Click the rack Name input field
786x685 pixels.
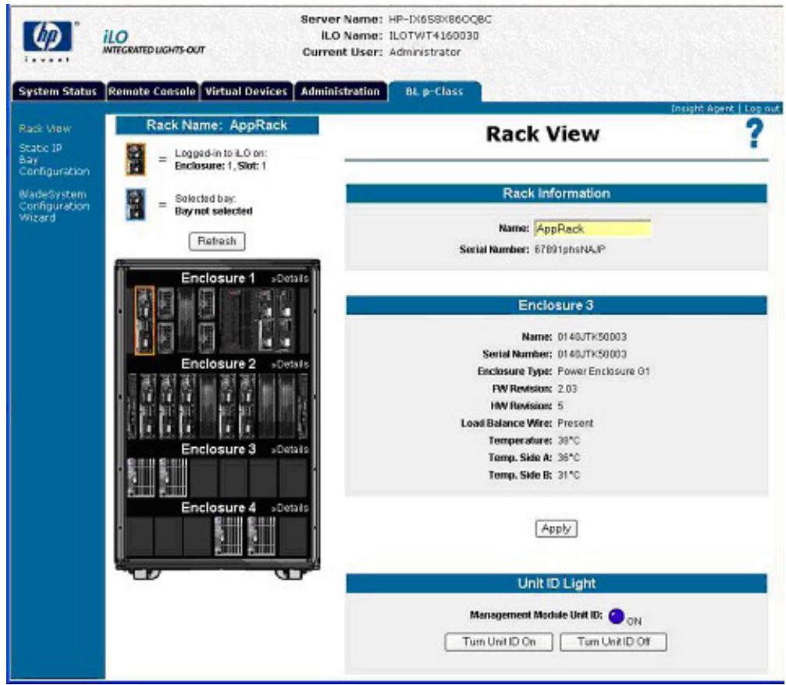[x=592, y=229]
